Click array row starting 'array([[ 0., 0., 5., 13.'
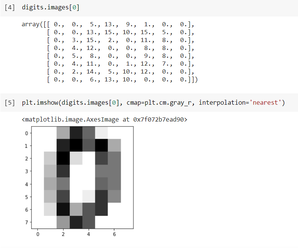Viewport: 298px width, 248px height. tap(108, 24)
